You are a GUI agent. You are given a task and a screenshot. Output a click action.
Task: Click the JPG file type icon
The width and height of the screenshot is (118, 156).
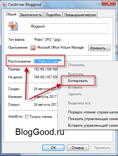(13, 26)
